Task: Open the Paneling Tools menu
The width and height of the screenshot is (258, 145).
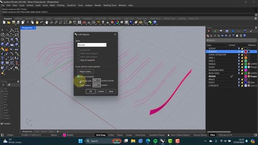Action: tap(110, 5)
